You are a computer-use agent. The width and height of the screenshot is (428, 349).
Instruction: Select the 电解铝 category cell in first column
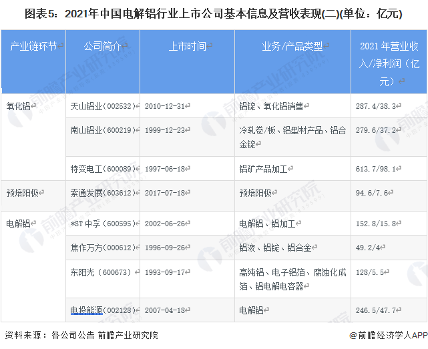(33, 267)
